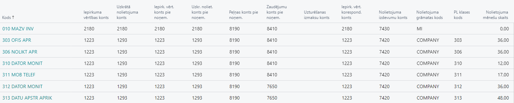Open the 310 DATOR MONIT record
This screenshot has height=103, width=514.
tap(22, 63)
